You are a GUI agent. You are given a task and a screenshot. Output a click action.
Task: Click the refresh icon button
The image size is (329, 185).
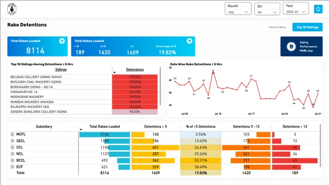[318, 9]
